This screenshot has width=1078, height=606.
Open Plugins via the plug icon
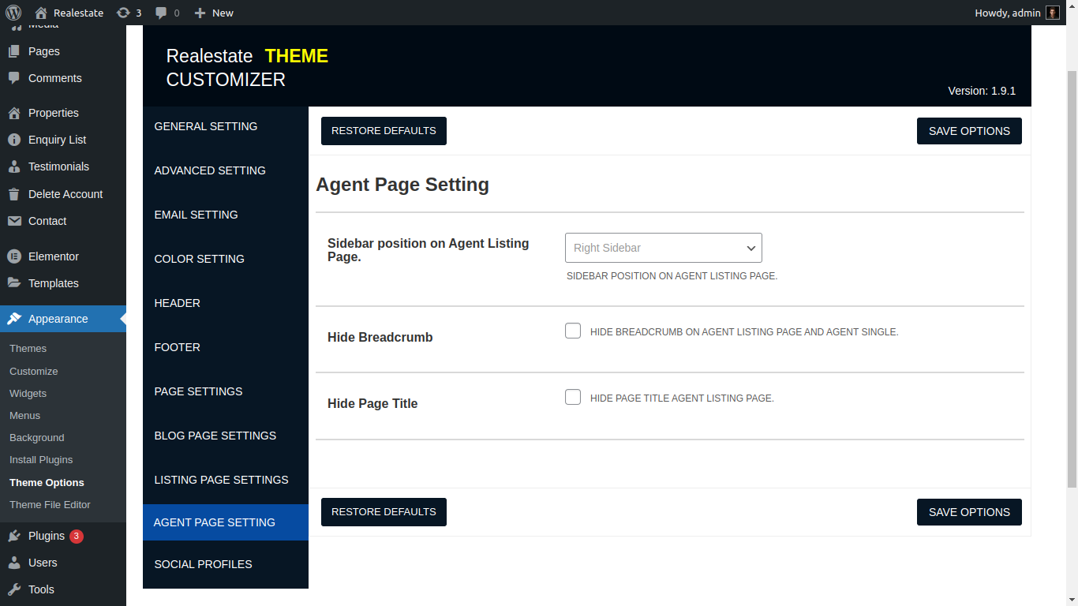[14, 536]
